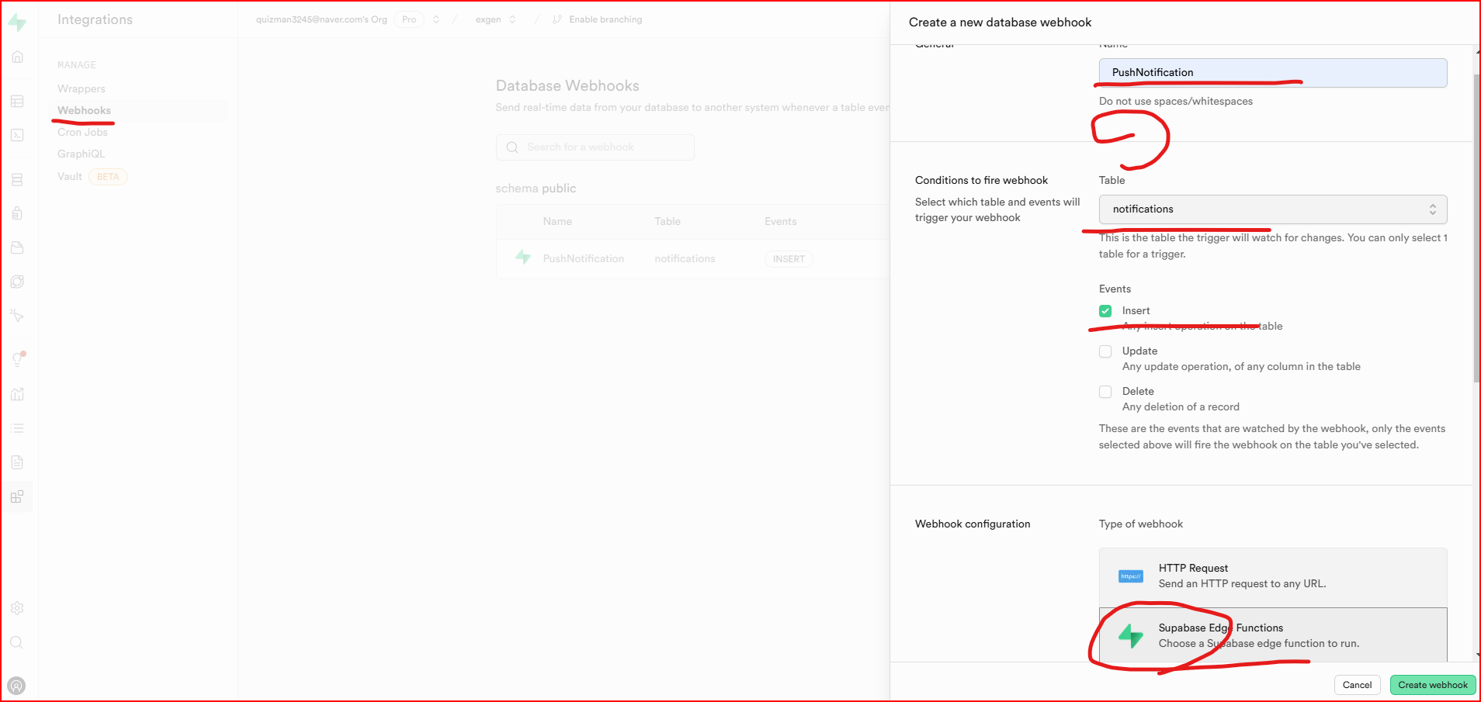Screen dimensions: 1481x702
Task: Click the PushNotification webhook row name
Action: coord(584,259)
